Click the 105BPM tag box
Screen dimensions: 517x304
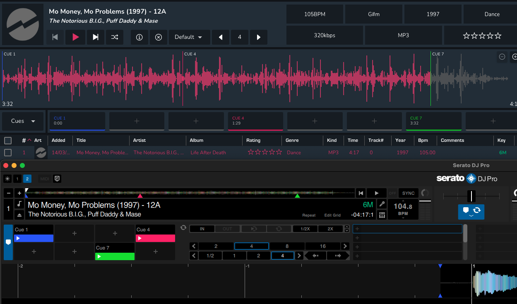point(315,14)
